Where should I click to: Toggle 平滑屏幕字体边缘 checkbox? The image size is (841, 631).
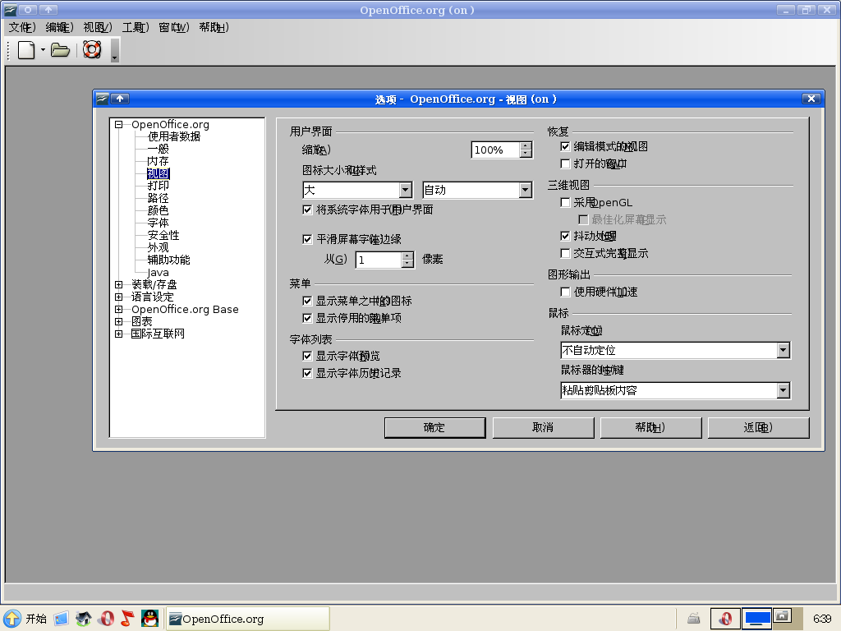[307, 239]
